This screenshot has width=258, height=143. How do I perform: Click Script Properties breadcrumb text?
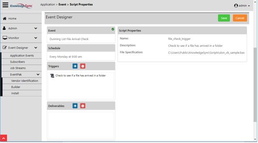point(81,4)
